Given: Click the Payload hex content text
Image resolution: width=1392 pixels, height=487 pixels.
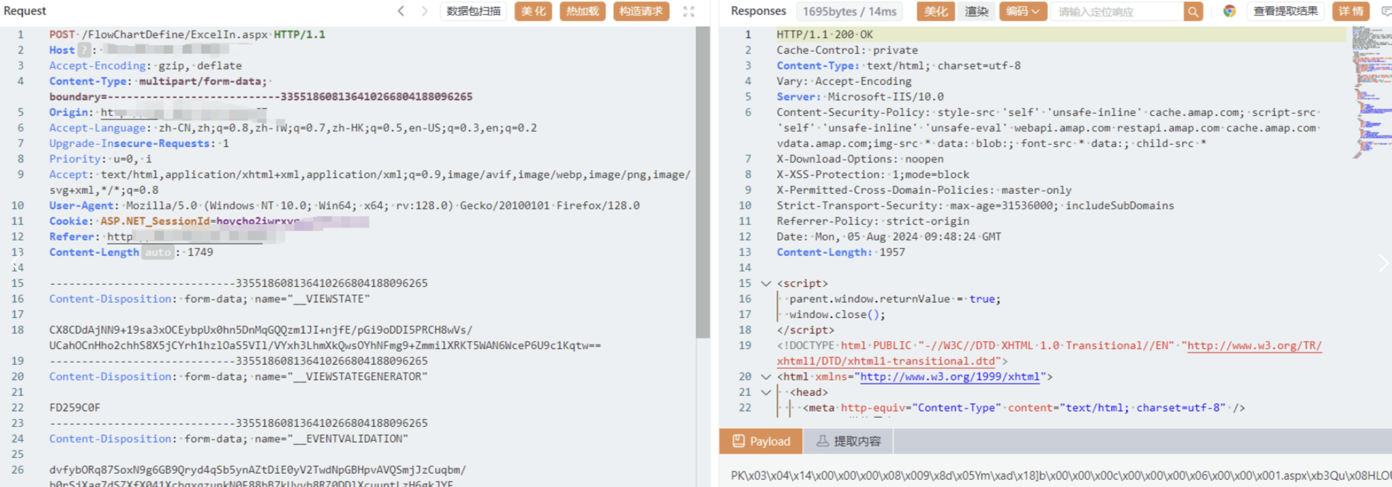Looking at the screenshot, I should [x=1061, y=476].
